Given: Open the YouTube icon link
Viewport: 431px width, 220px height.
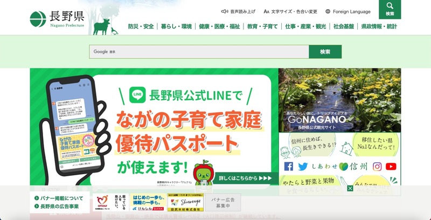Looking at the screenshot, I should click(x=391, y=167).
